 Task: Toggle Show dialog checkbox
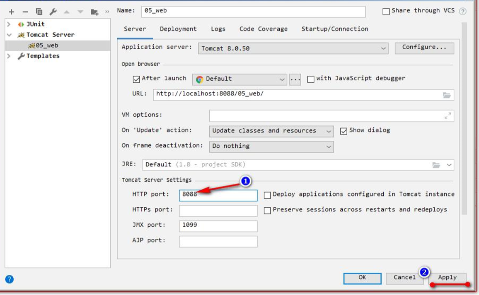pos(344,131)
